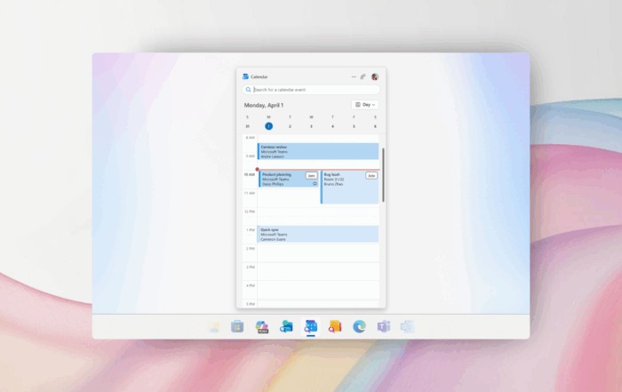Viewport: 622px width, 392px height.
Task: Open the Contoso review event
Action: [x=318, y=152]
